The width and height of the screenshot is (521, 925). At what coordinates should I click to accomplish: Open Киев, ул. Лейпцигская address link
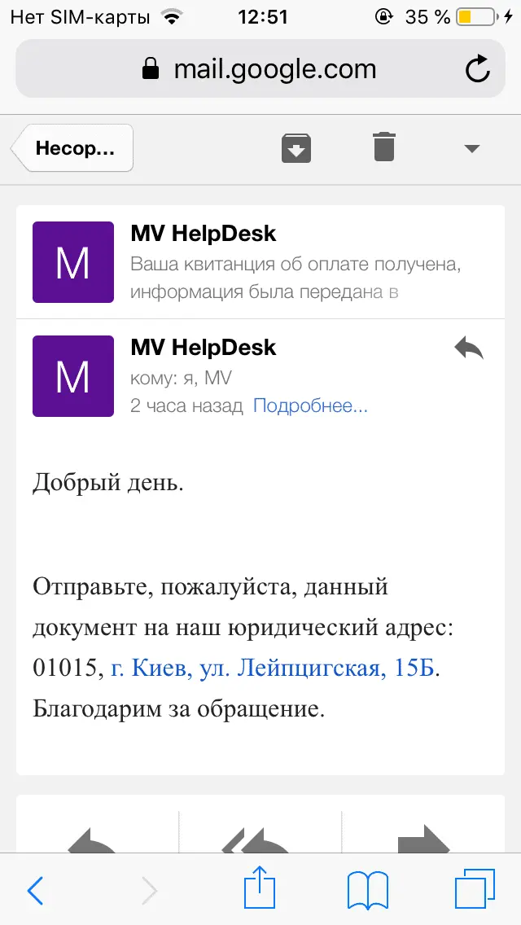point(273,669)
